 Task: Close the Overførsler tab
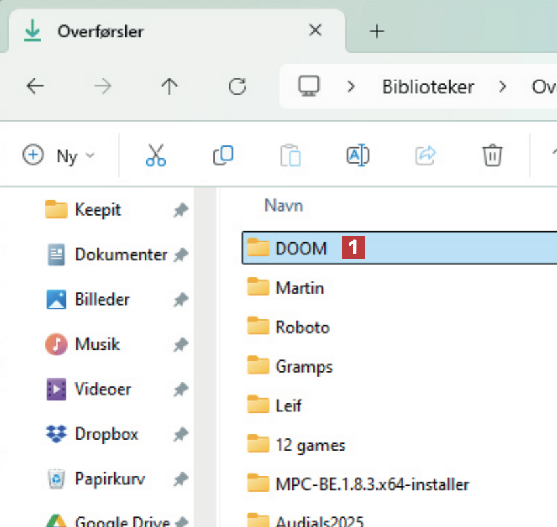coord(315,30)
